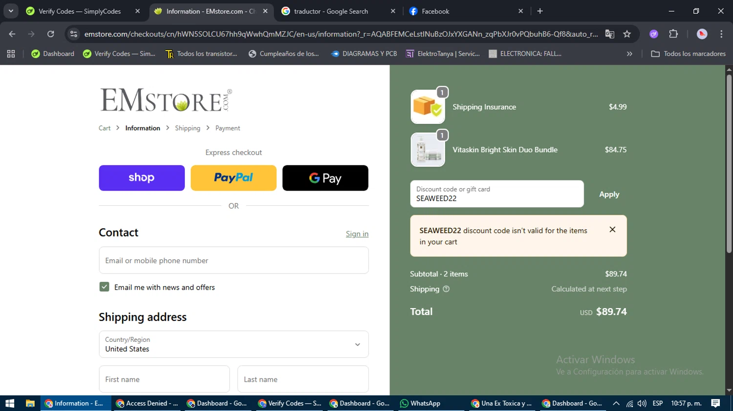Open the DIAGRAMAS Y PCB bookmark
The image size is (733, 411).
click(364, 54)
